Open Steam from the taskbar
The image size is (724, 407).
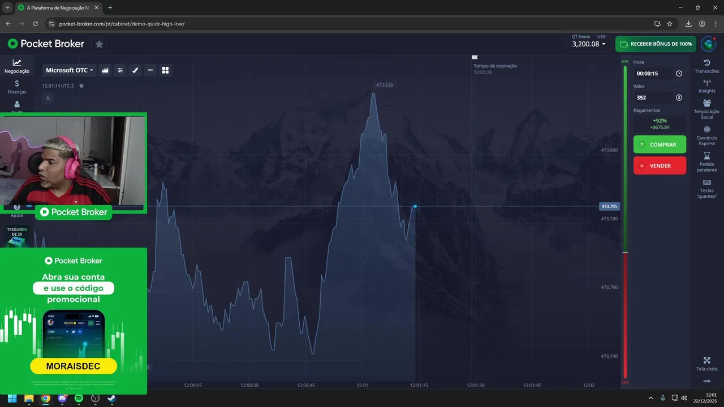(x=112, y=398)
